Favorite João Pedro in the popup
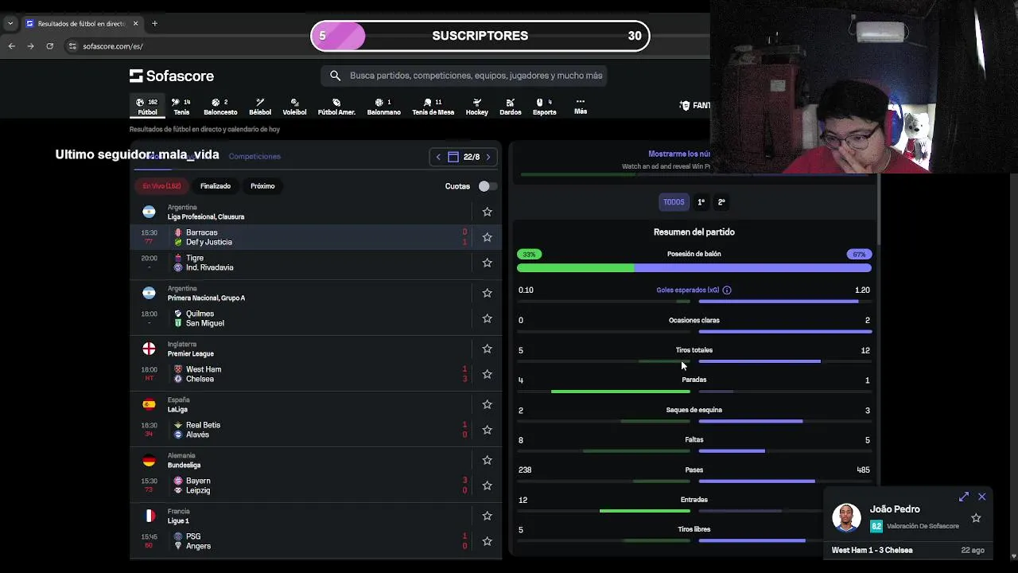Screen dimensions: 1018x573 pos(976,518)
